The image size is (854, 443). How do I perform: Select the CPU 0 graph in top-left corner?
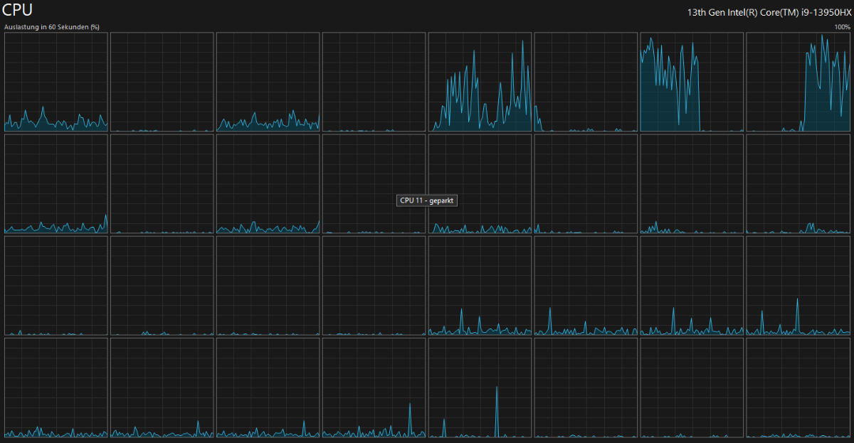pos(56,82)
